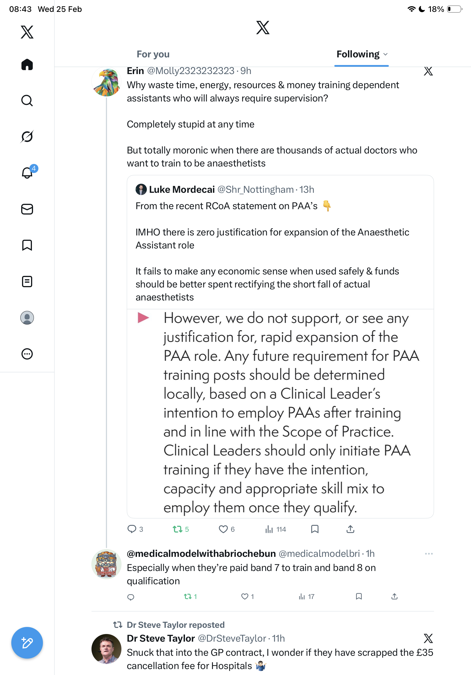Open Dr Steve Taylor's profile name
Image resolution: width=471 pixels, height=675 pixels.
161,638
